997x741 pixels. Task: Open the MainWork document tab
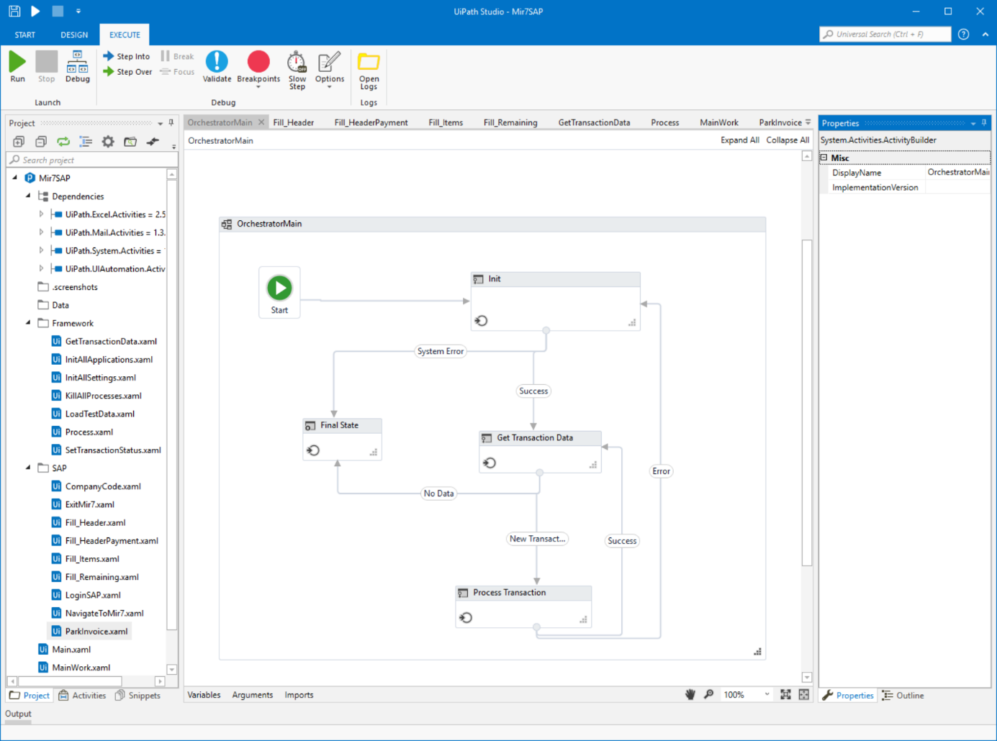[x=719, y=122]
